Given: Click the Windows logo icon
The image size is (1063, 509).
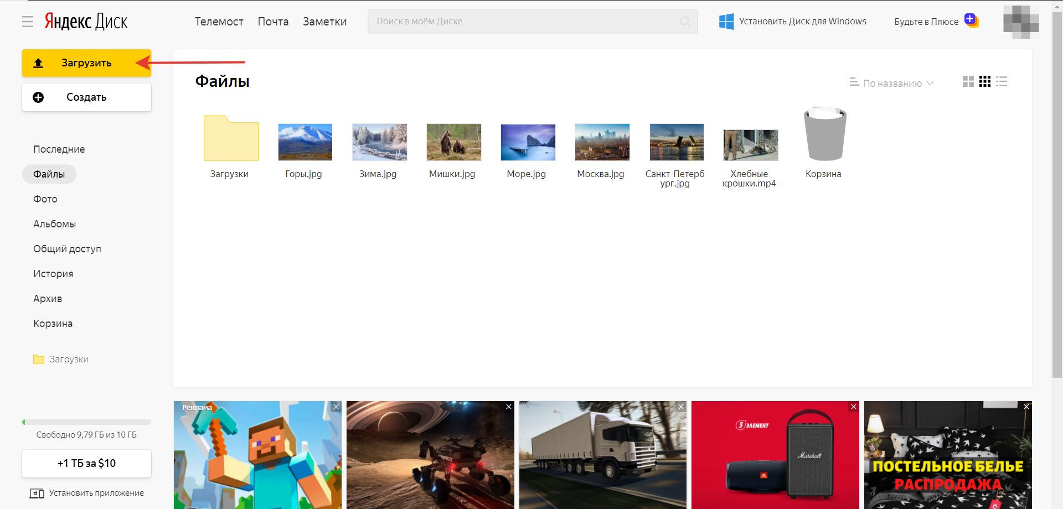Looking at the screenshot, I should [726, 22].
